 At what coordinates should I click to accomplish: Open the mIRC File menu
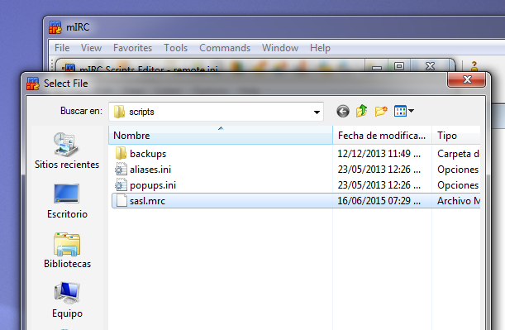(x=62, y=48)
